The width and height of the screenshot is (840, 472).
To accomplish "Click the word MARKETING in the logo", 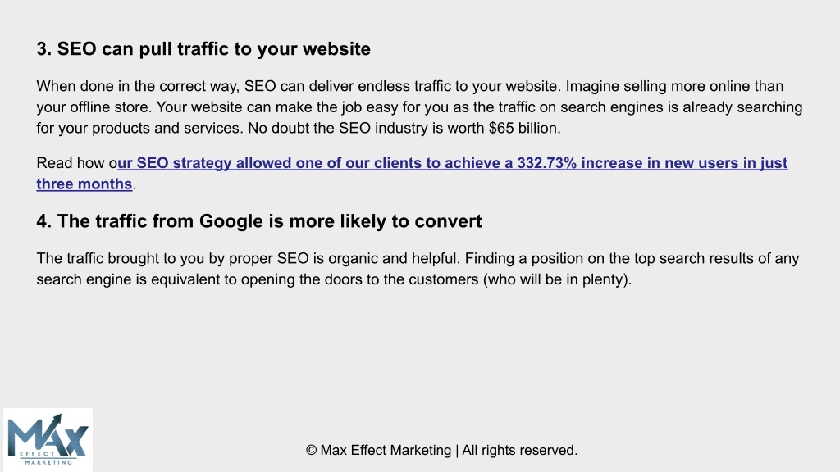I will click(48, 462).
